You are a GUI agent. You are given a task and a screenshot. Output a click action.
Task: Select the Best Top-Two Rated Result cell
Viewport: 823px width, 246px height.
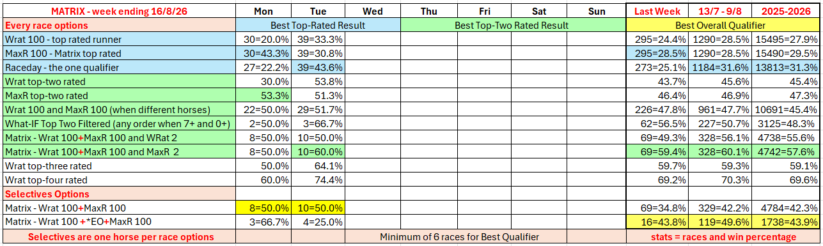point(511,26)
